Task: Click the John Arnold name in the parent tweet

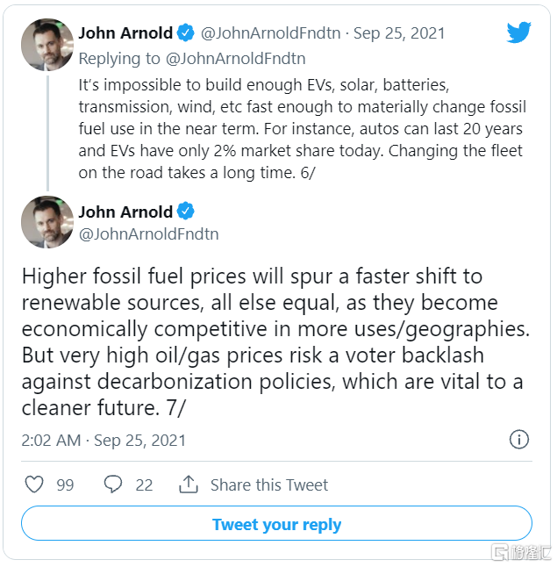Action: (125, 33)
